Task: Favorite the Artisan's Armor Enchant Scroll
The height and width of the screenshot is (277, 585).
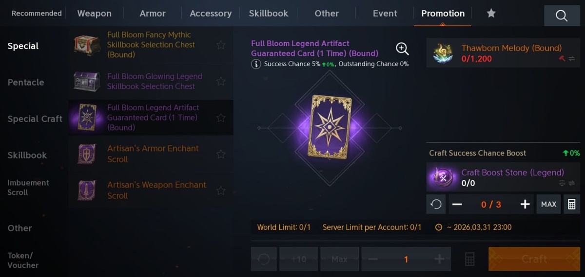Action: (221, 154)
